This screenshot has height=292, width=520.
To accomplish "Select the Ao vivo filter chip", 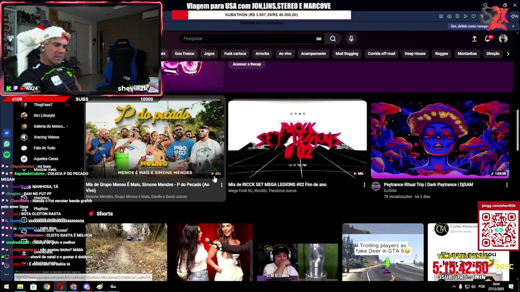I will point(285,54).
